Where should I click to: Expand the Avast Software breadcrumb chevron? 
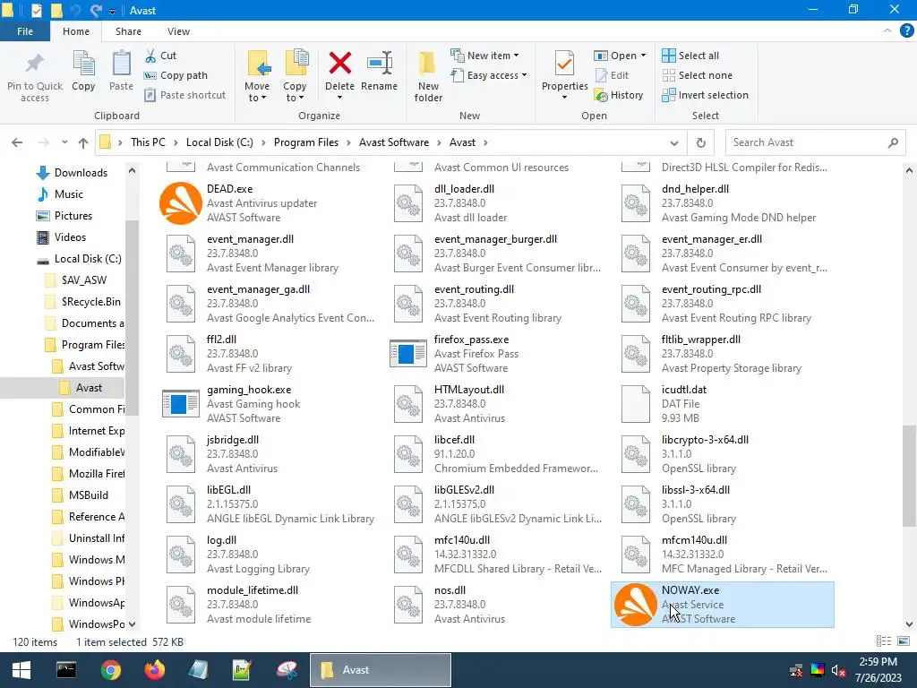(439, 142)
